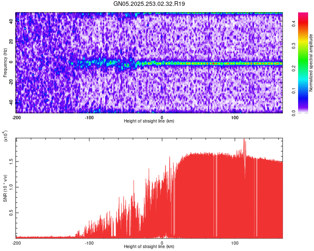Click the SNR plot's x-axis title
Screen dimensions: 314x251
point(149,246)
